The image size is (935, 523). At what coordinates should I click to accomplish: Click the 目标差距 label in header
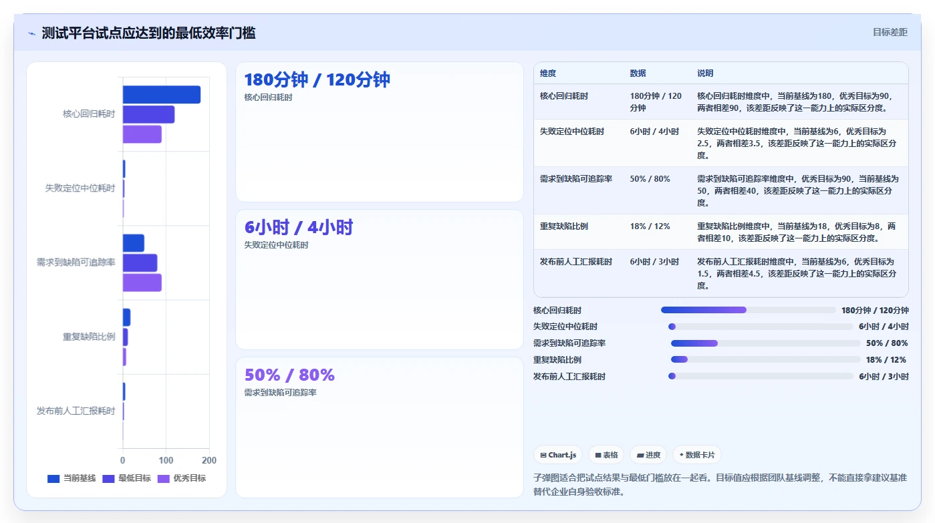890,32
